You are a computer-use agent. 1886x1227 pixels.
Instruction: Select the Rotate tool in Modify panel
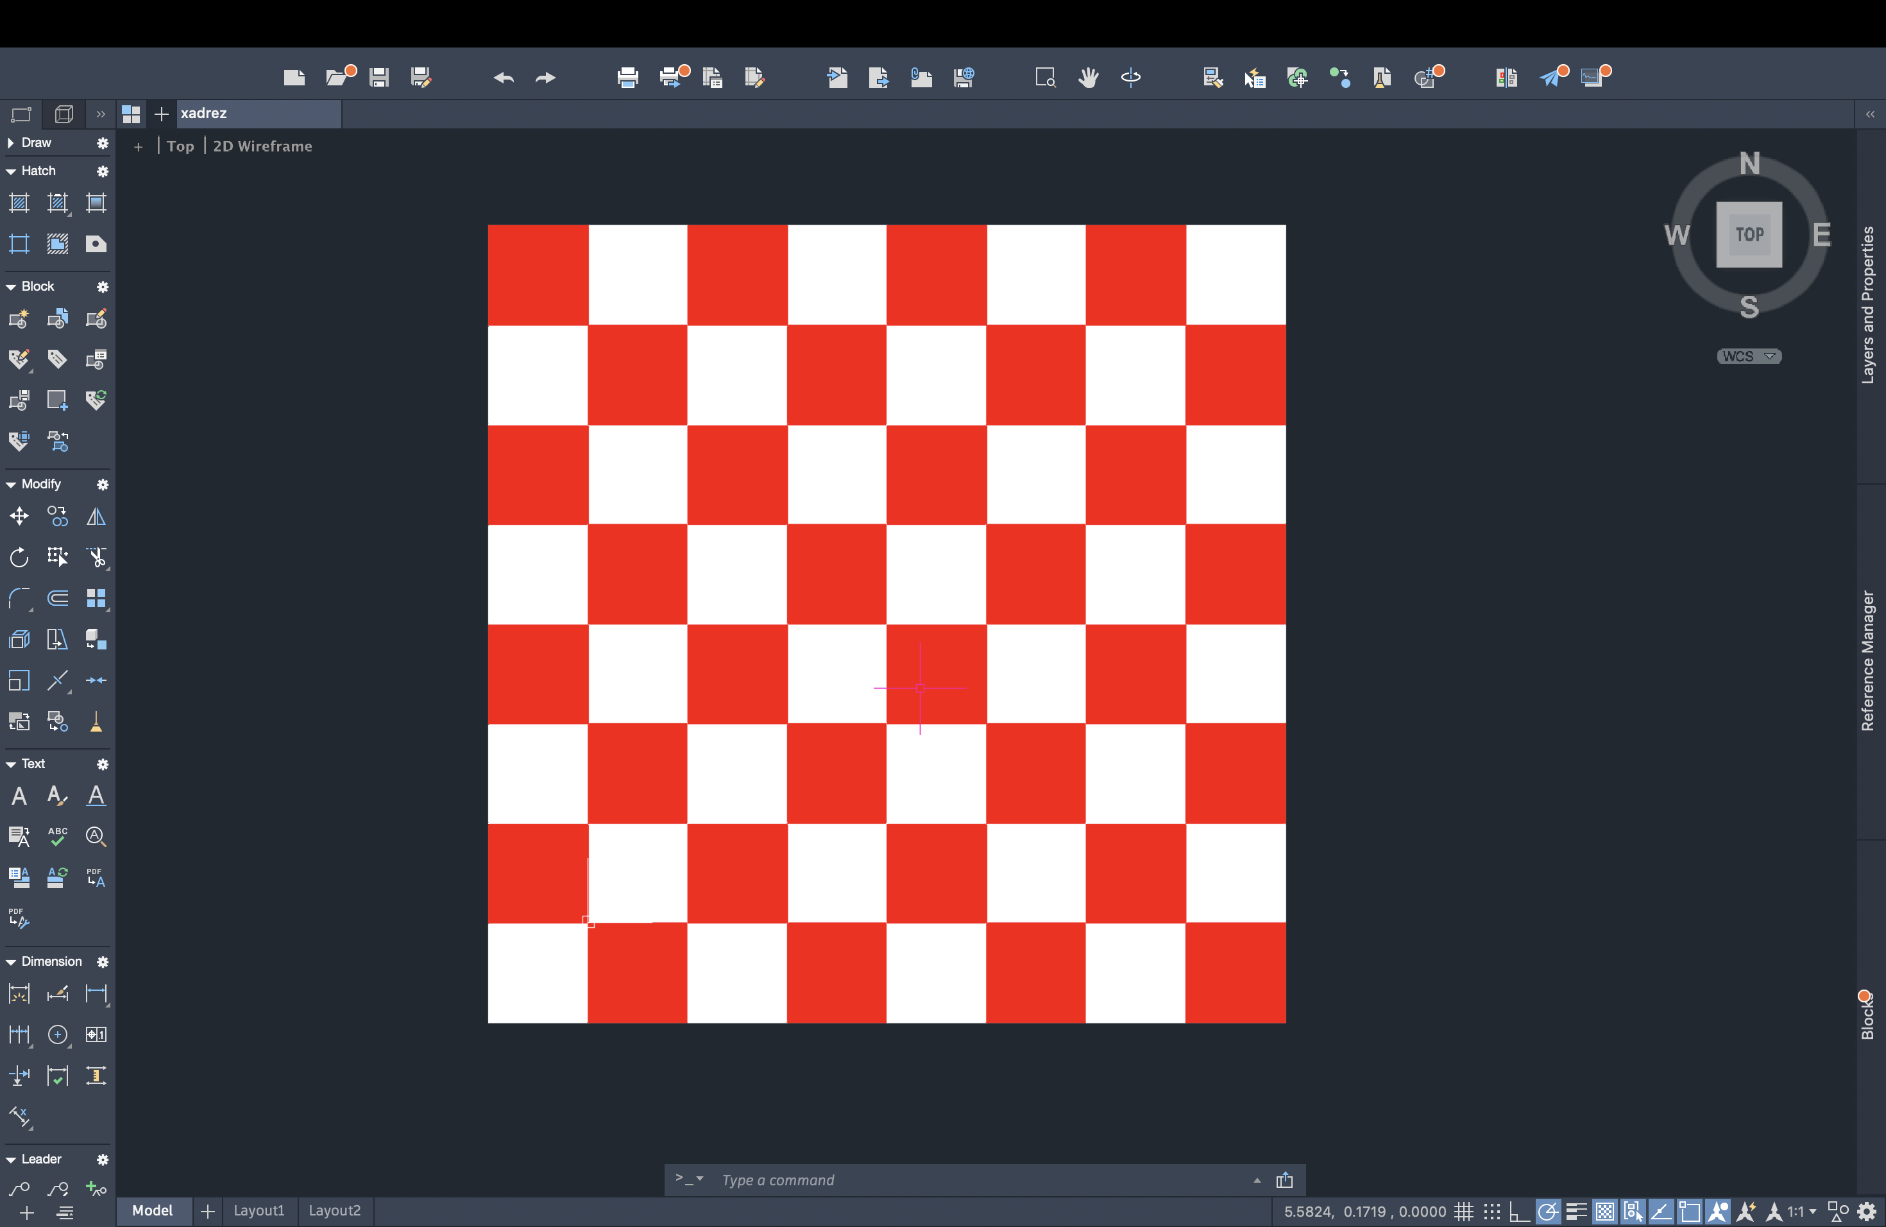pos(19,558)
